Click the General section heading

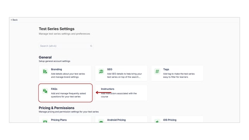[x=45, y=57]
